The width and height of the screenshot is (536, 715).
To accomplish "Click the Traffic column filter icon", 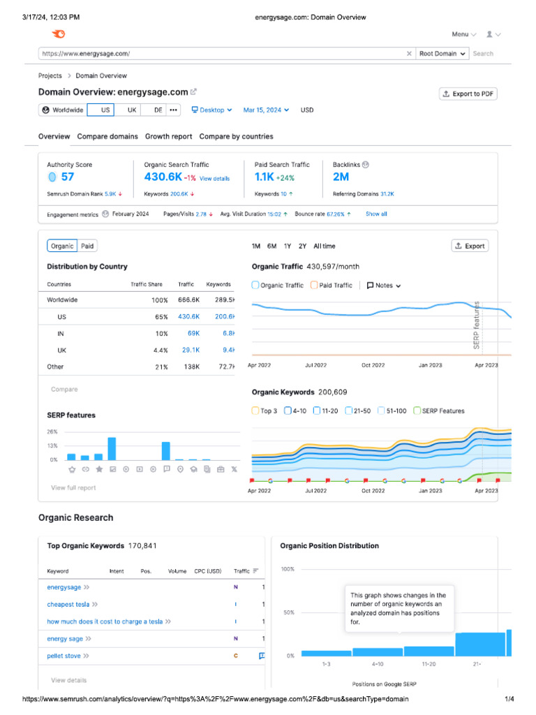I will 255,571.
